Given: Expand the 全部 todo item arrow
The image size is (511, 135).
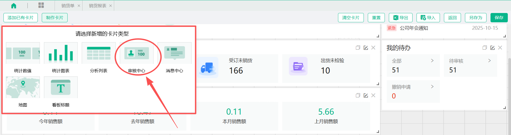Looking at the screenshot, I should (432, 61).
